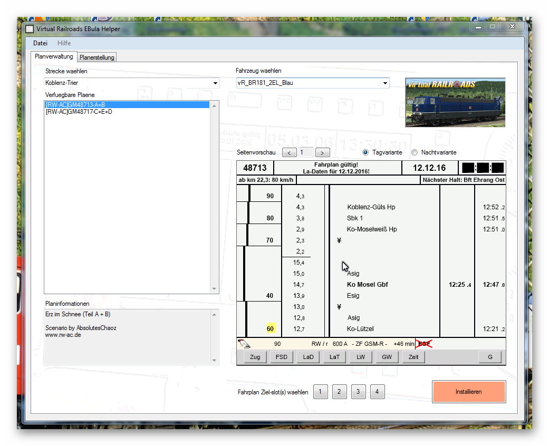Click the Virtual Railroads app icon in the title bar

click(30, 29)
